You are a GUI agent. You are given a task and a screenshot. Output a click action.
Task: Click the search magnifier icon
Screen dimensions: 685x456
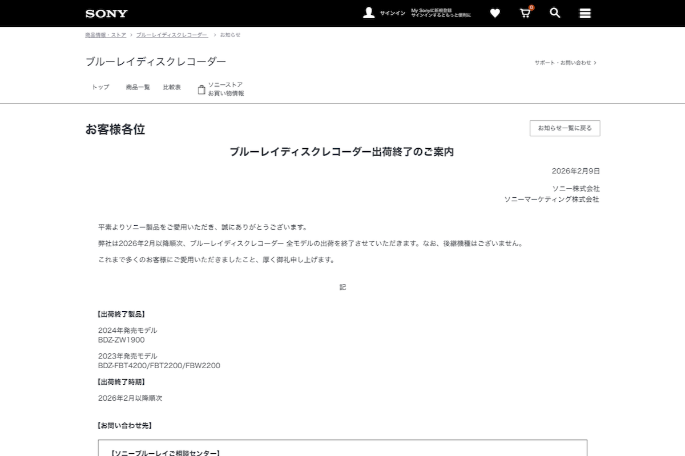[554, 13]
